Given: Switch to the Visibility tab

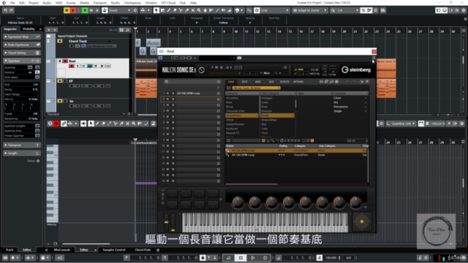Looking at the screenshot, I should [29, 29].
